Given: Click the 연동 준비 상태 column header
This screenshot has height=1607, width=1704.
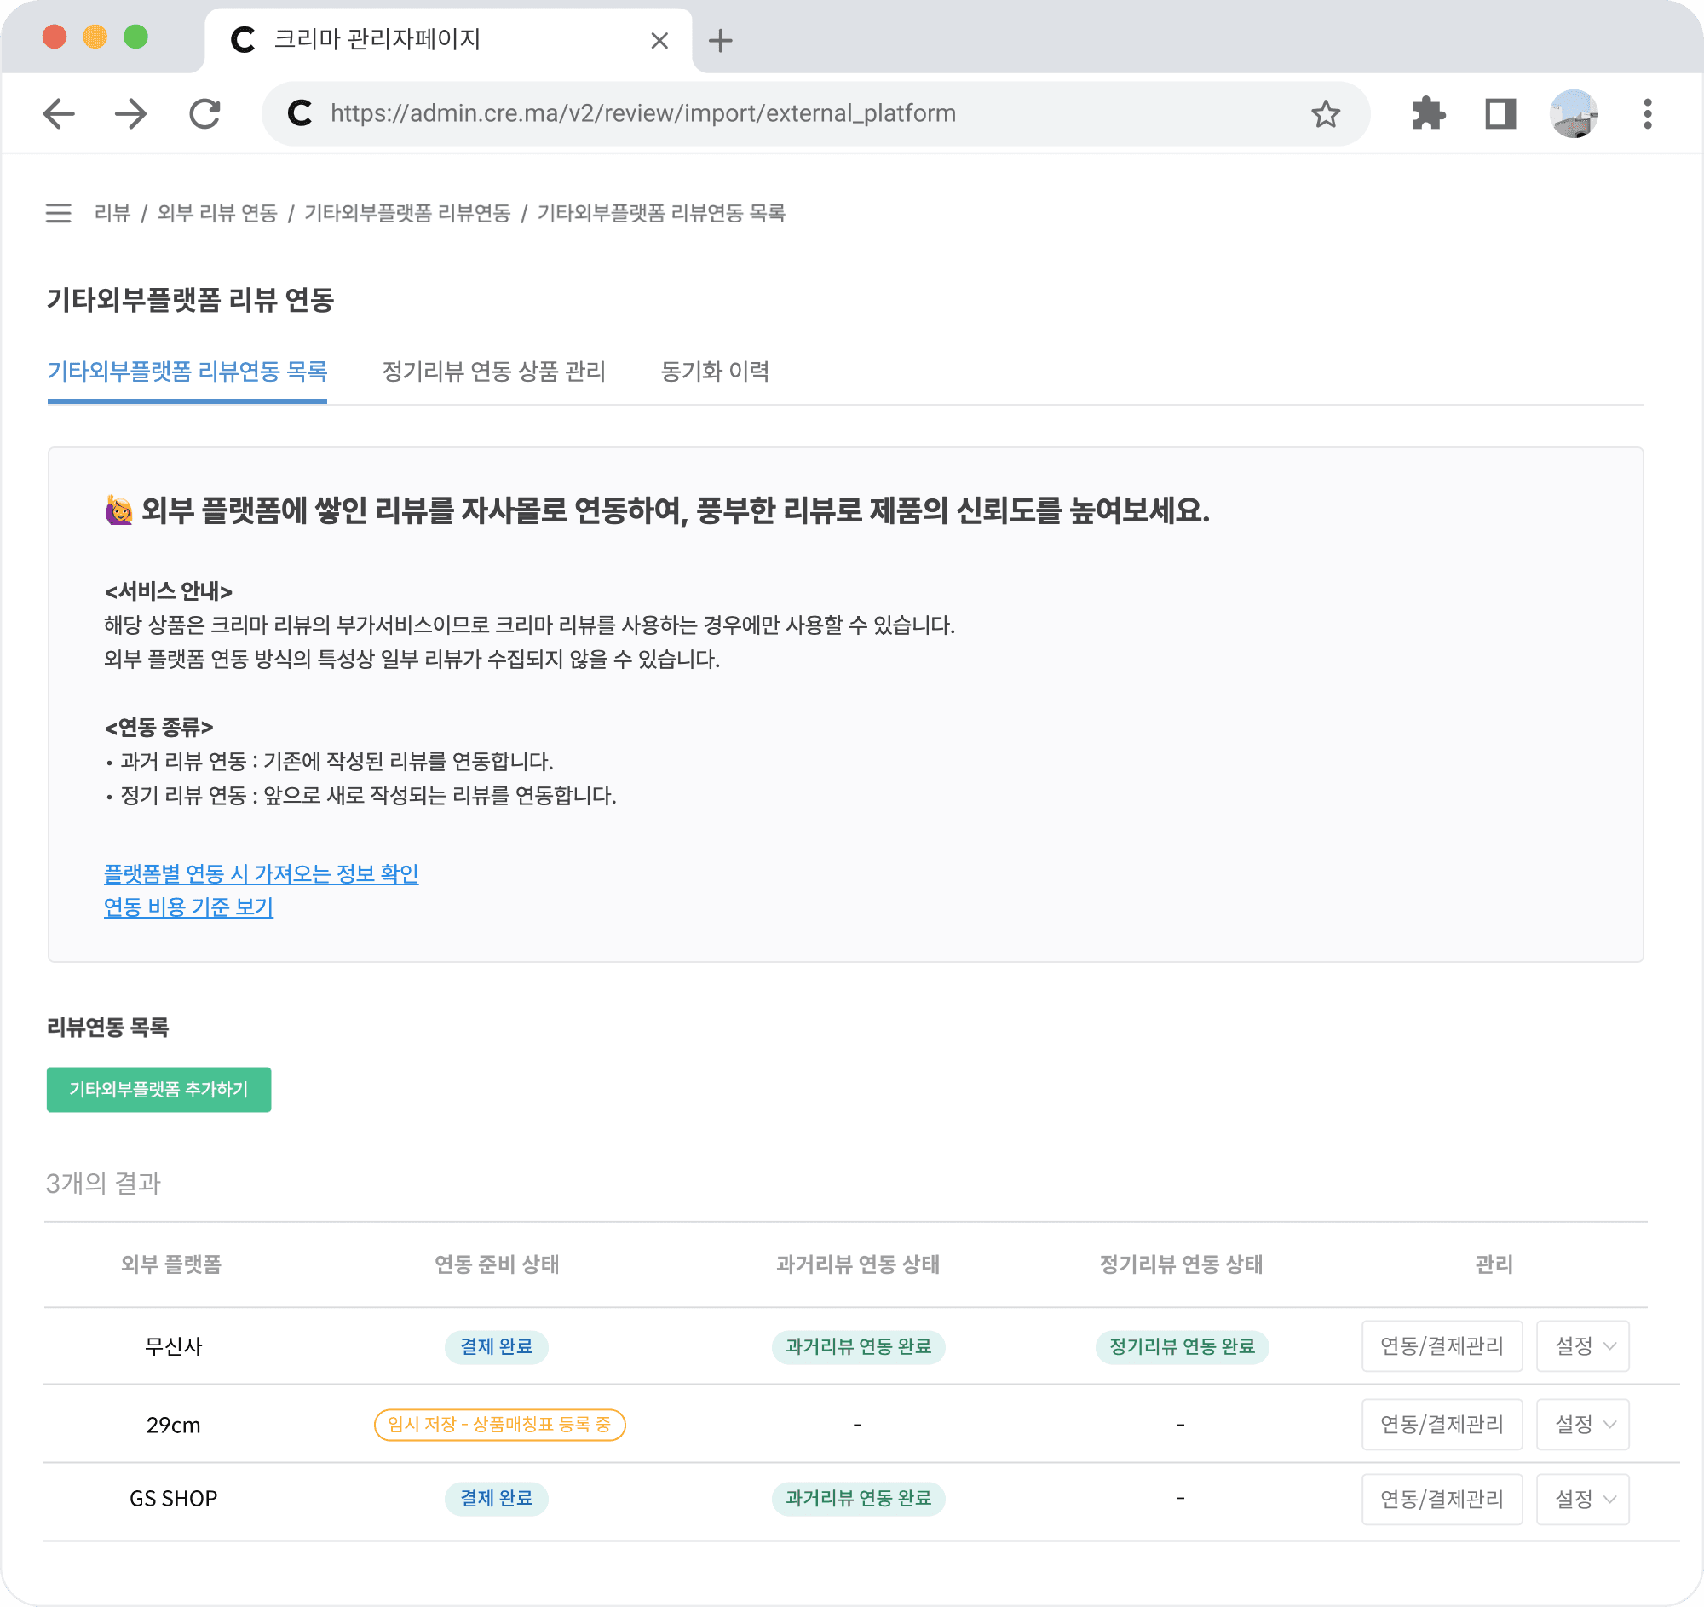Looking at the screenshot, I should [498, 1265].
